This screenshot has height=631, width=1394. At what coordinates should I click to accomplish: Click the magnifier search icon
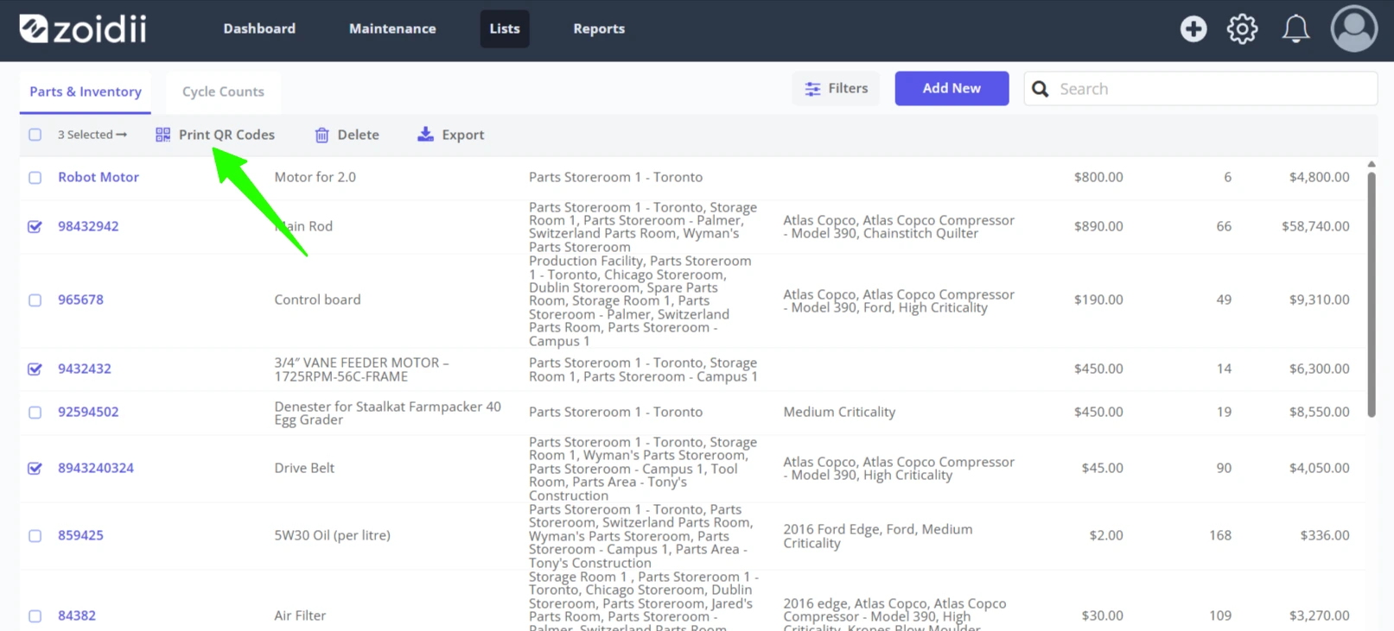(x=1041, y=89)
